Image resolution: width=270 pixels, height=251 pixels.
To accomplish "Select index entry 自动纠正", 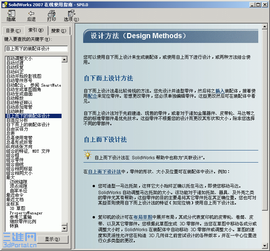I will pyautogui.click(x=15, y=72).
